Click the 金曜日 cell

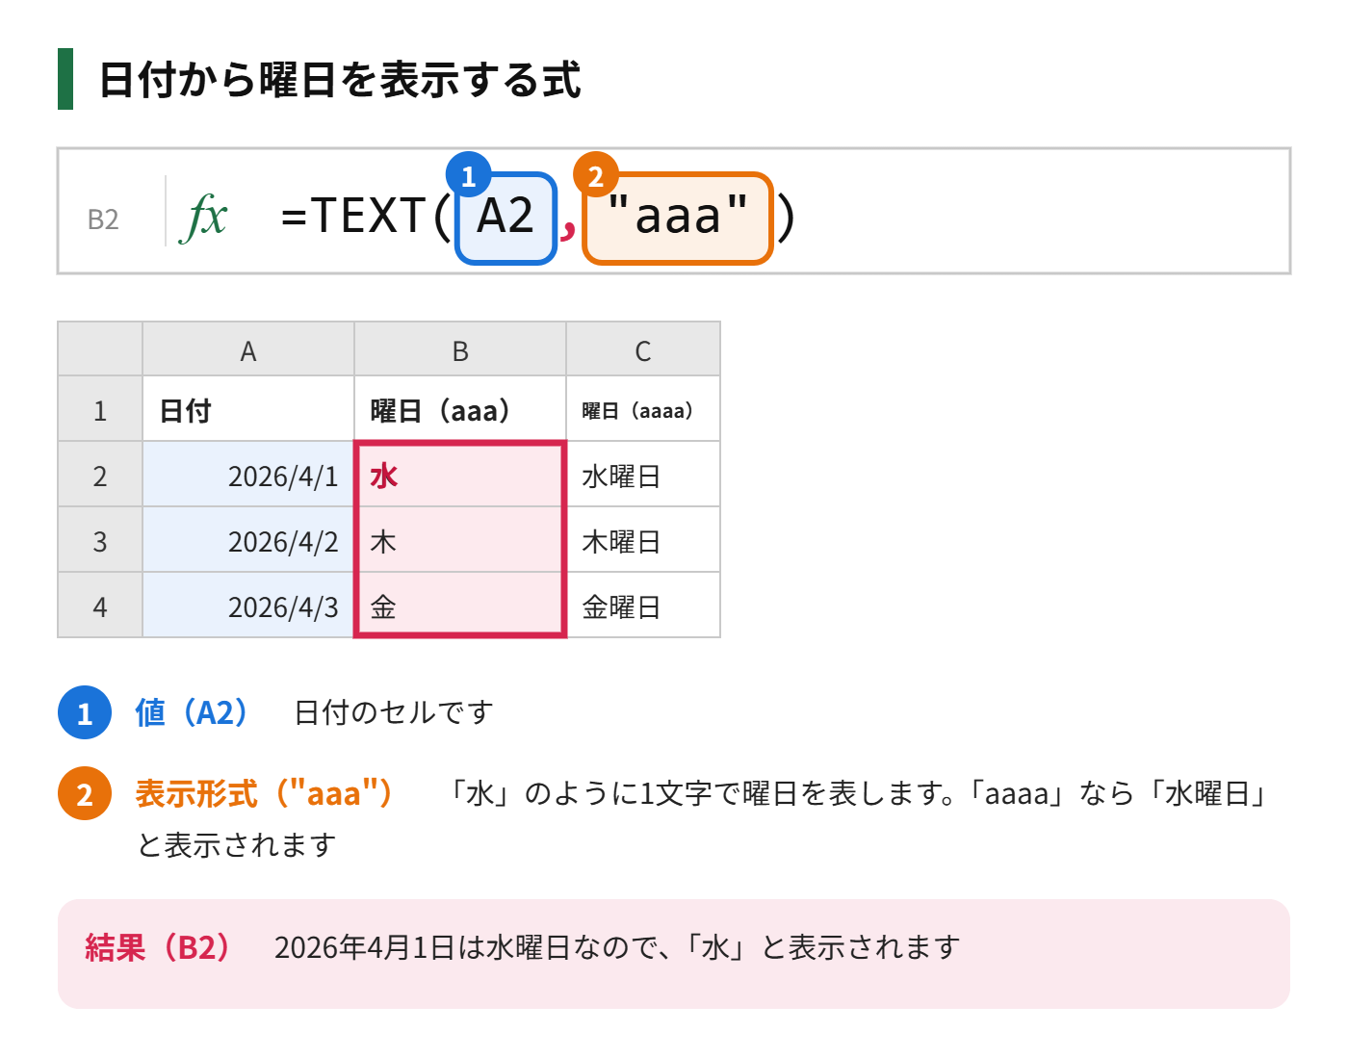[643, 606]
